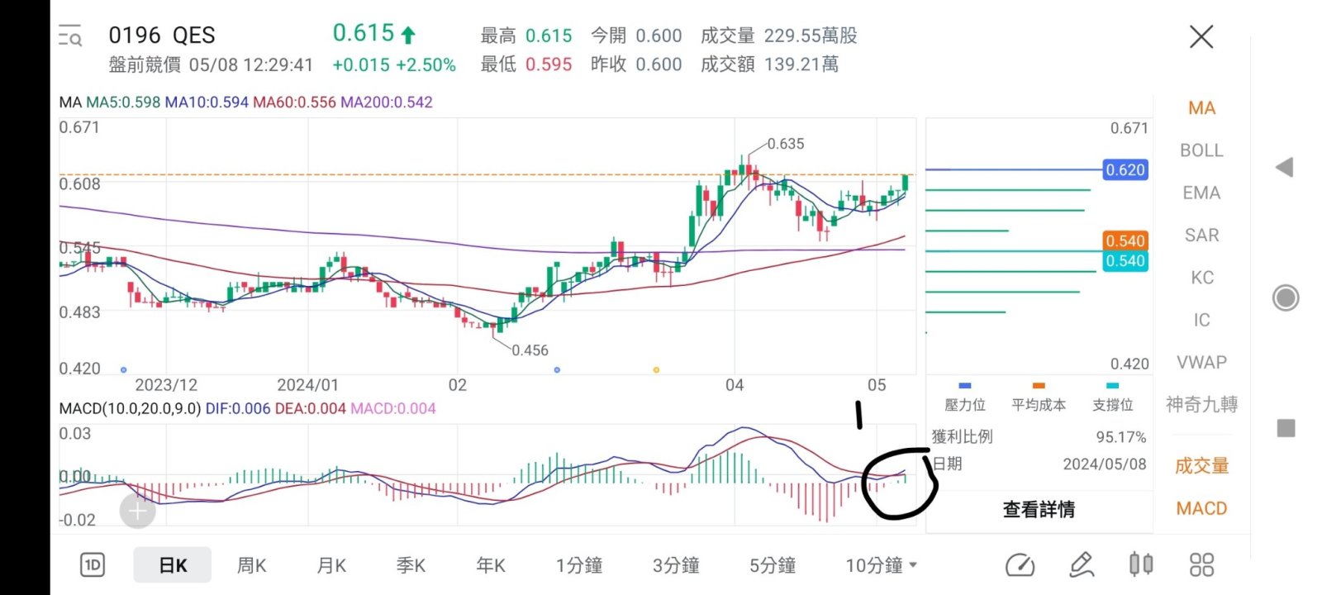1322x595 pixels.
Task: Enable the IC indicator
Action: coord(1201,320)
